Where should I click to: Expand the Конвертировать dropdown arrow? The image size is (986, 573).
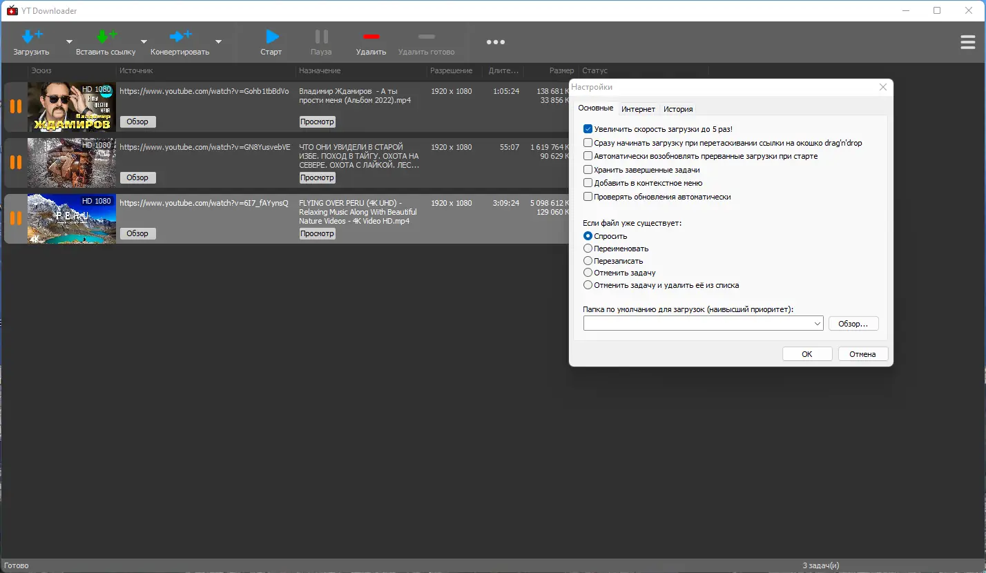pyautogui.click(x=218, y=41)
